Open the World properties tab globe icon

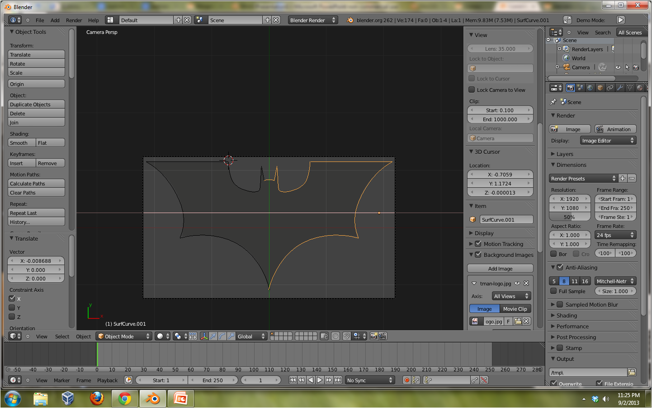tap(590, 88)
